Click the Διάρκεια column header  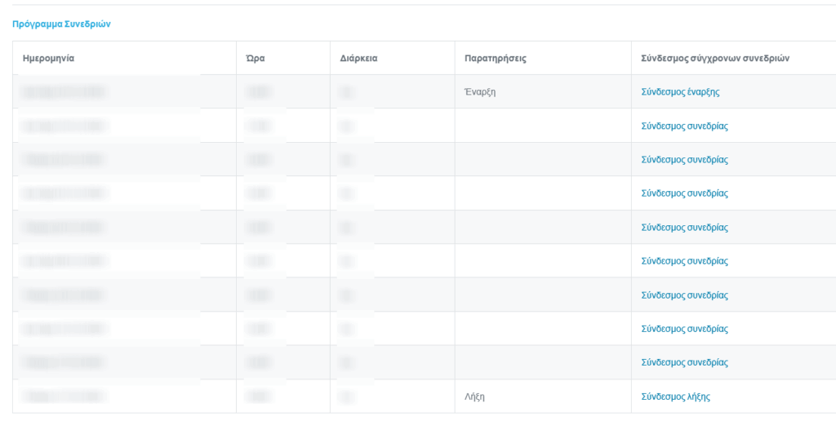(358, 59)
